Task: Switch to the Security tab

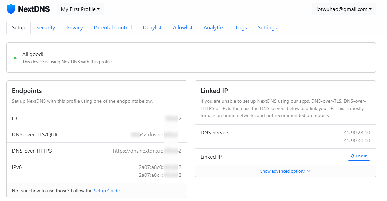Action: 46,27
